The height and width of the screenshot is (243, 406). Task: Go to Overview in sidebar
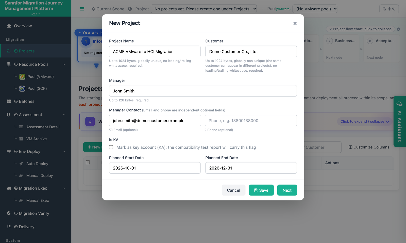(x=23, y=26)
